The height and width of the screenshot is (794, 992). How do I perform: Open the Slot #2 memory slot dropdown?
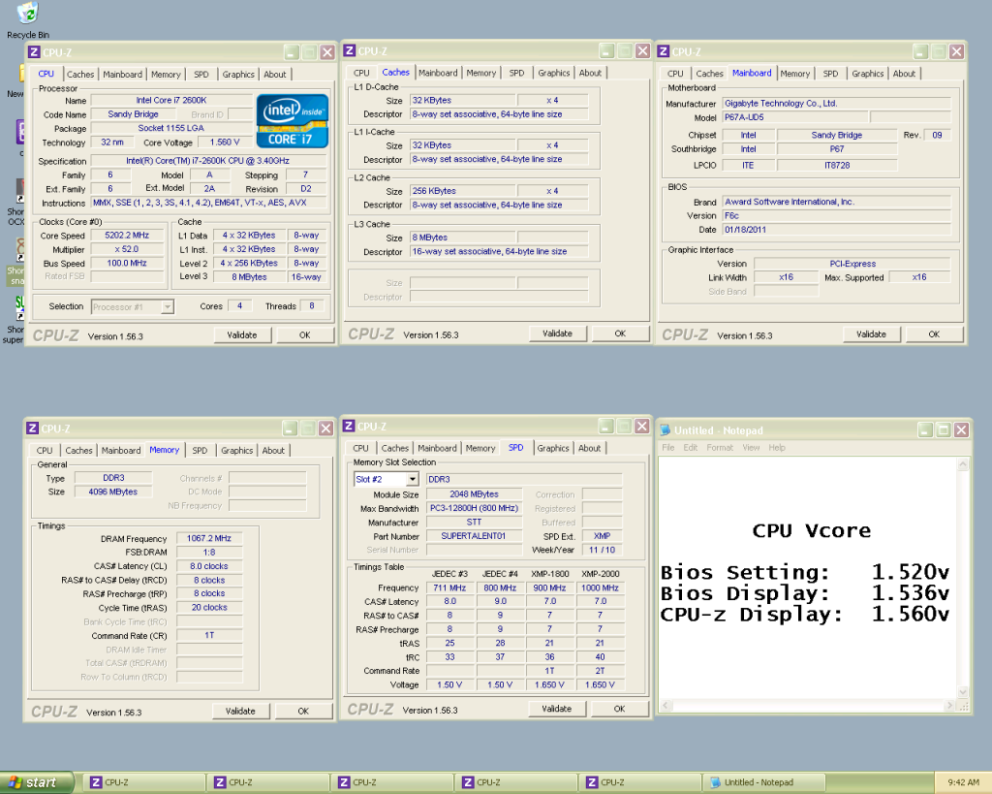point(412,479)
